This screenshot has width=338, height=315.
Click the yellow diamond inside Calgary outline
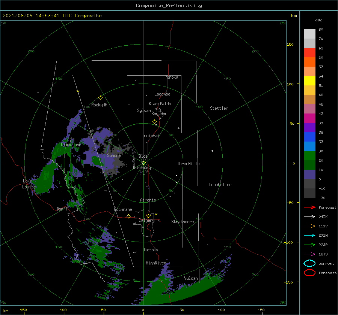coord(148,216)
